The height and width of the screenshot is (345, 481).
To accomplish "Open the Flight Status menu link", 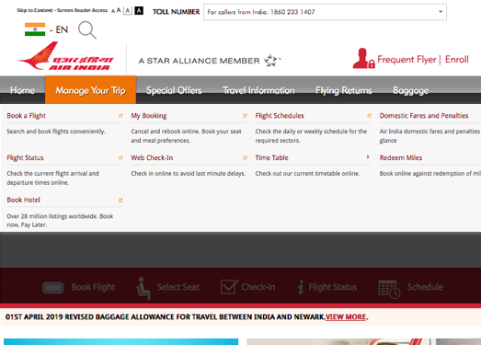I will pyautogui.click(x=25, y=157).
